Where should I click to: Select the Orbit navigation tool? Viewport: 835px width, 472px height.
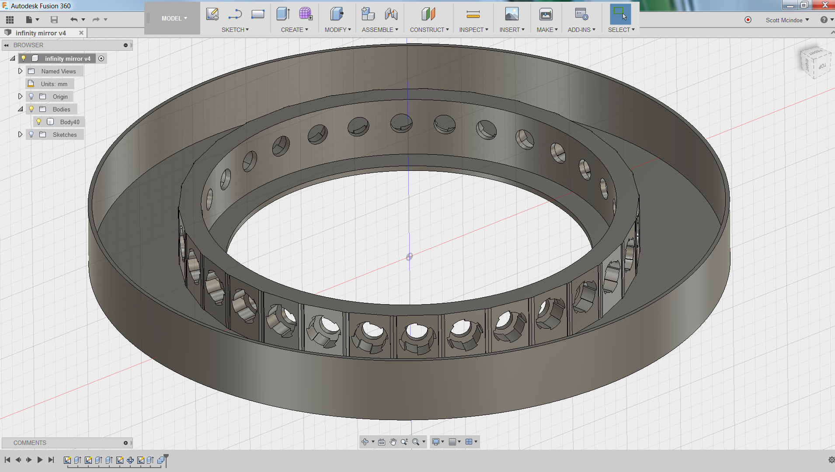[365, 442]
